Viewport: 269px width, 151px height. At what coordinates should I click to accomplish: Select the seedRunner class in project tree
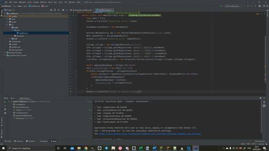(22, 33)
